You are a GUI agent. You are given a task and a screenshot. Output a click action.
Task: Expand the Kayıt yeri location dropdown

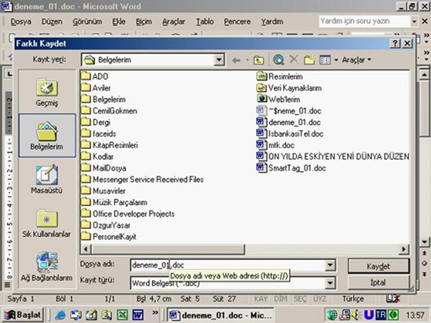pos(219,60)
